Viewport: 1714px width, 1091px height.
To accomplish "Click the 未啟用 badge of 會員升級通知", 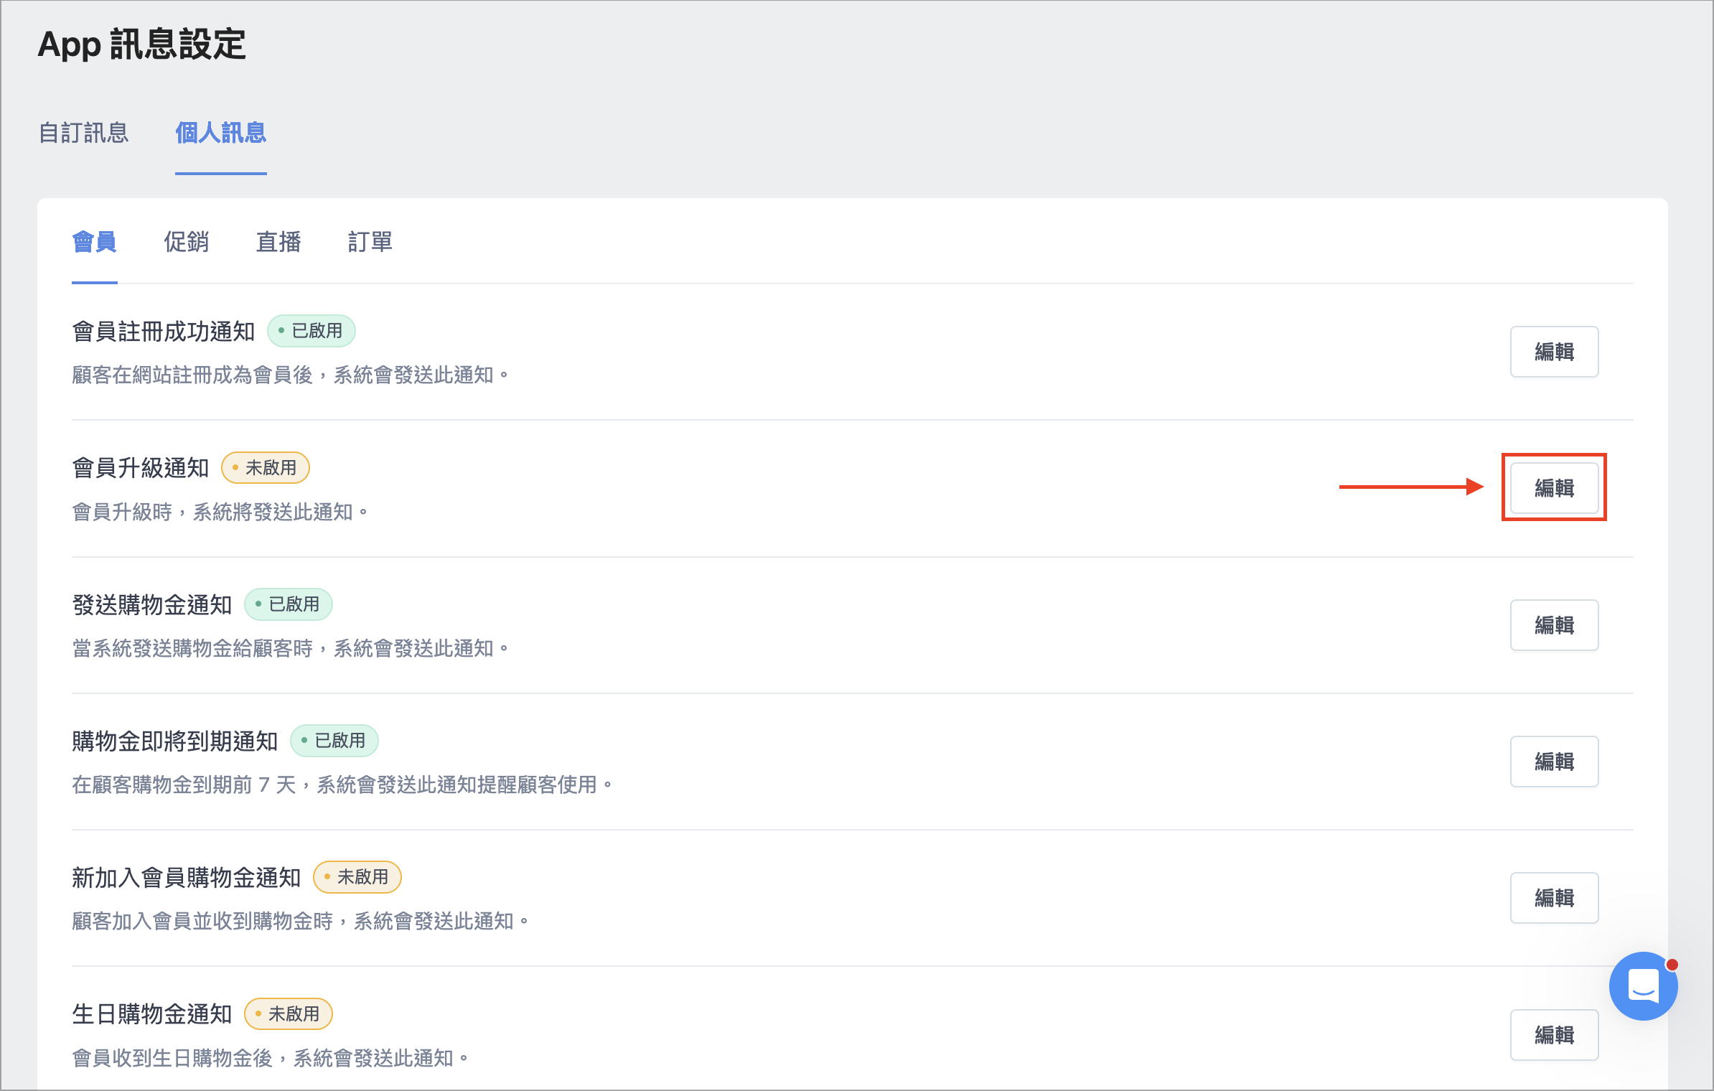I will click(266, 468).
